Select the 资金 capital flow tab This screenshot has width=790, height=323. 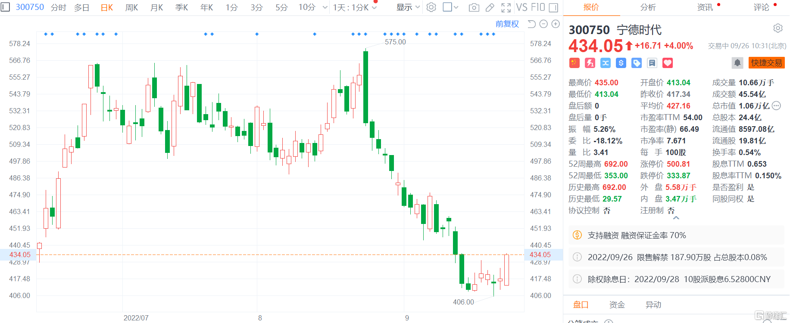pyautogui.click(x=617, y=305)
